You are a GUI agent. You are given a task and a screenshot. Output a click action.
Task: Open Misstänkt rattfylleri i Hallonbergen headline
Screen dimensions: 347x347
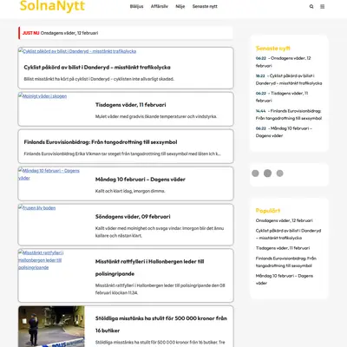click(150, 267)
